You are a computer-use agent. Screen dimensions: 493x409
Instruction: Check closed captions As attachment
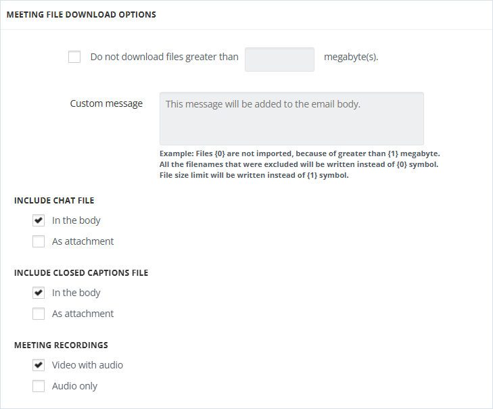[x=39, y=314]
